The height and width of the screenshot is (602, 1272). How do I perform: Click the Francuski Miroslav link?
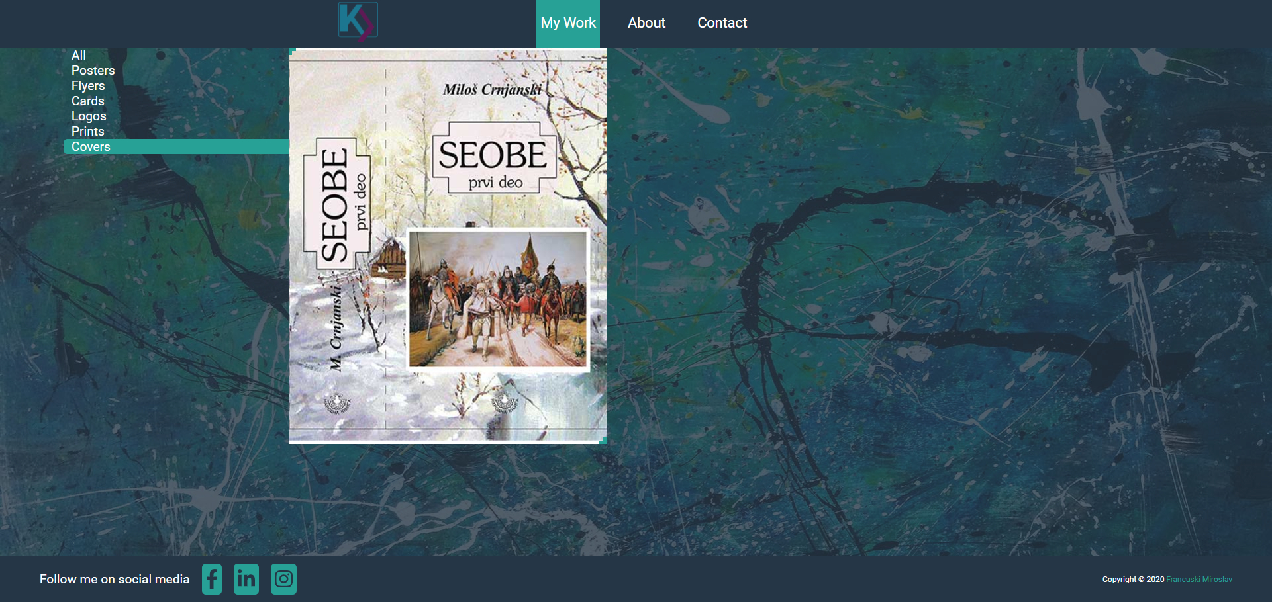coord(1199,580)
